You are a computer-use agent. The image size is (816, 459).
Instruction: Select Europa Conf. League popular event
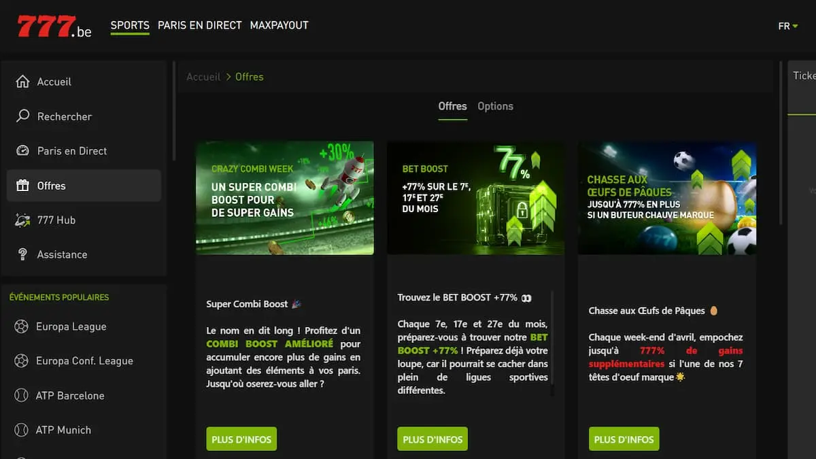(x=84, y=361)
